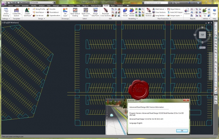This screenshot has height=139, width=219.
Task: Click the Selected Sections tool
Action: pyautogui.click(x=149, y=12)
